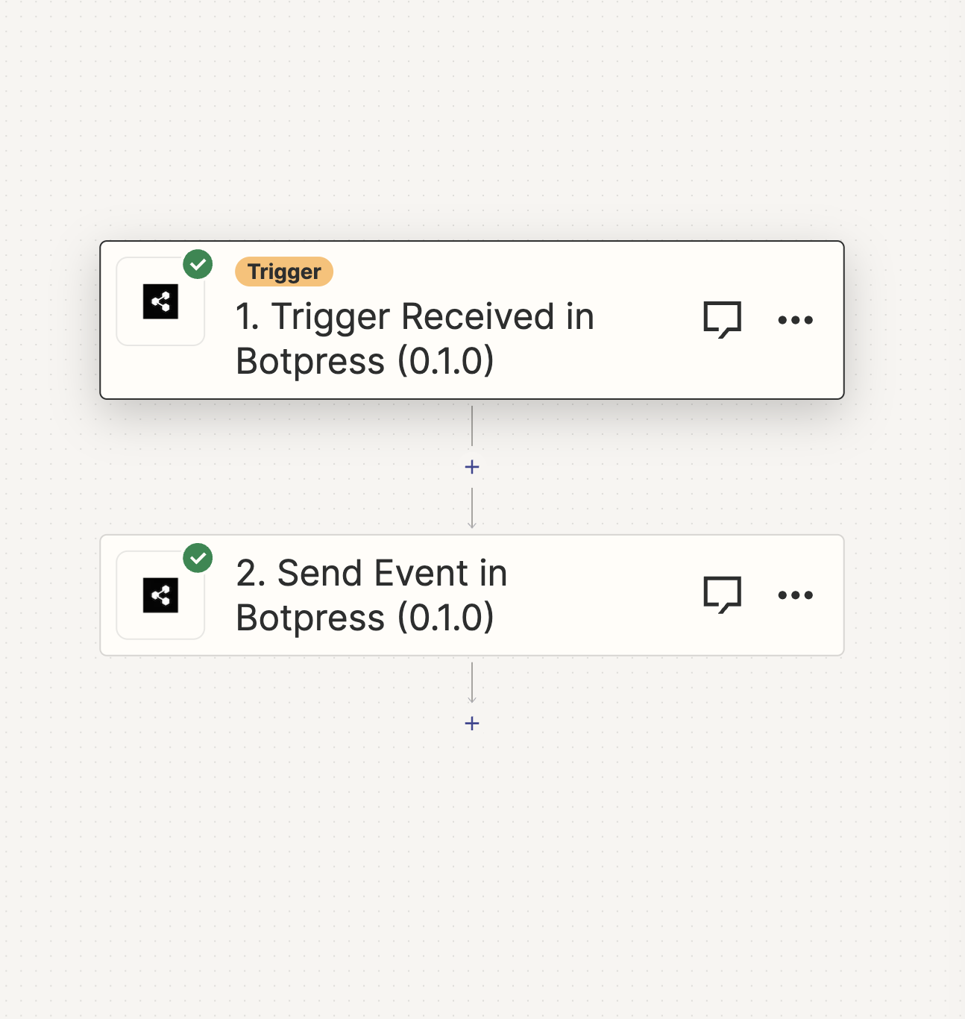Click the orange Trigger badge label

point(284,272)
